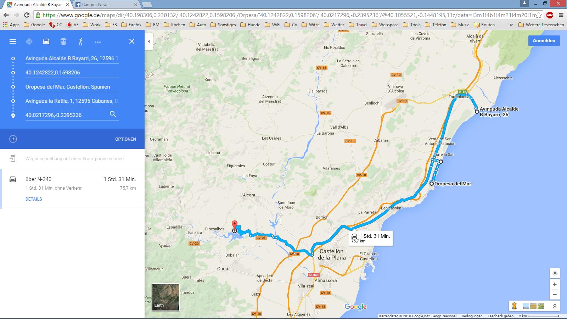This screenshot has height=319, width=567.
Task: Open Music bookmarks folder
Action: 460,25
